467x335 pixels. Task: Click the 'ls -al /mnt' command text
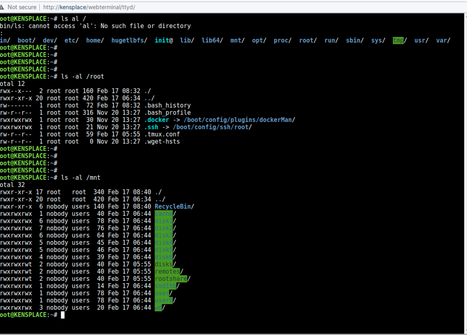(x=81, y=178)
